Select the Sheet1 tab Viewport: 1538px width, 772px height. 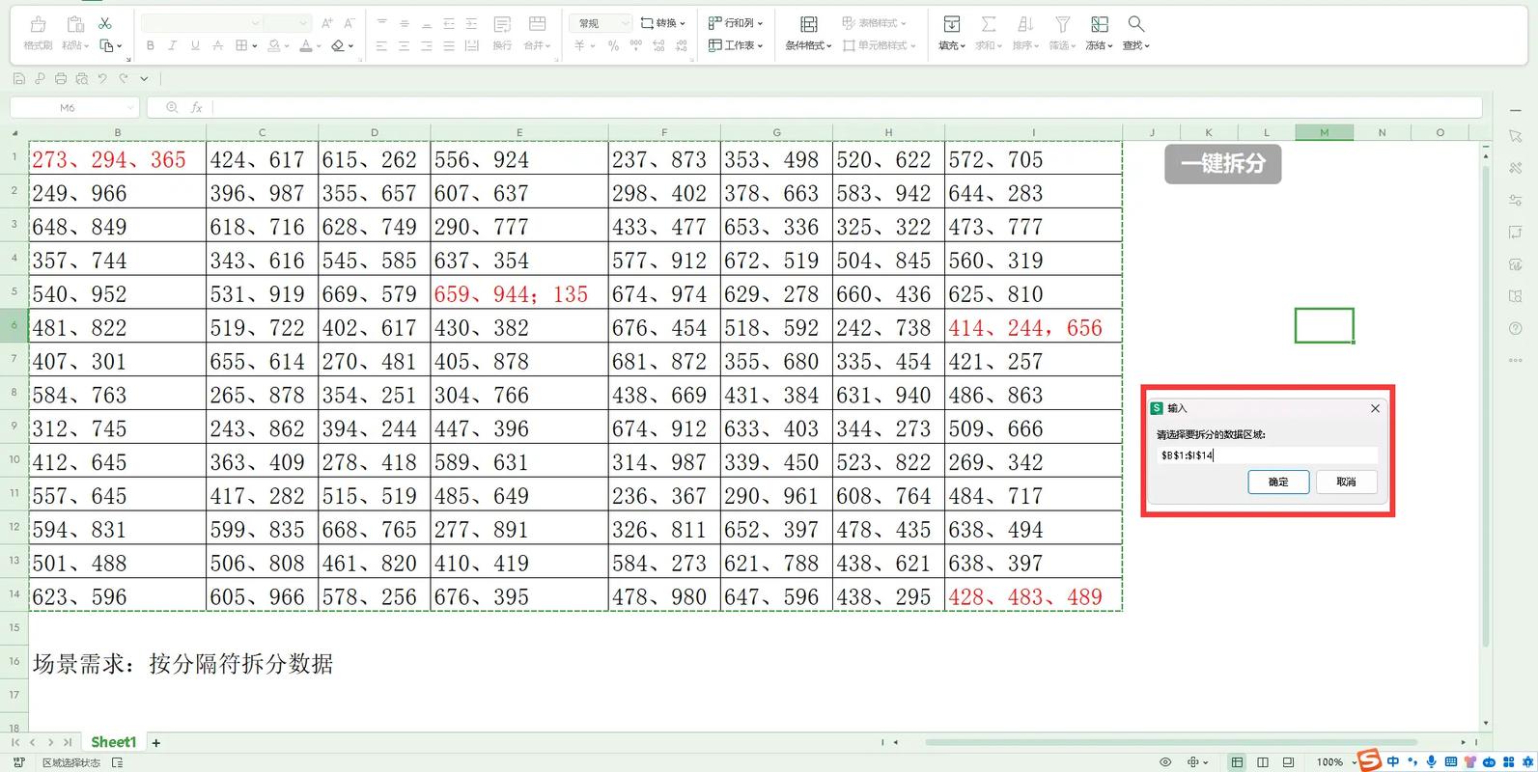pyautogui.click(x=113, y=742)
